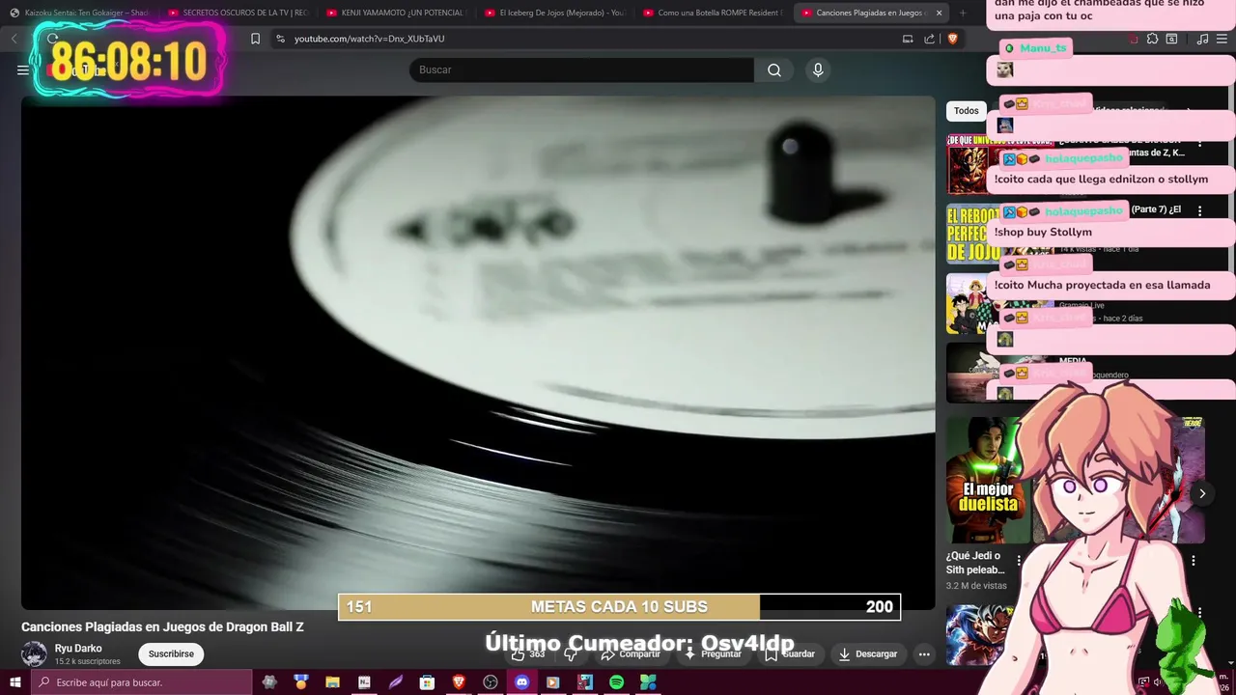Click the Guardar save button
1236x695 pixels.
(790, 653)
